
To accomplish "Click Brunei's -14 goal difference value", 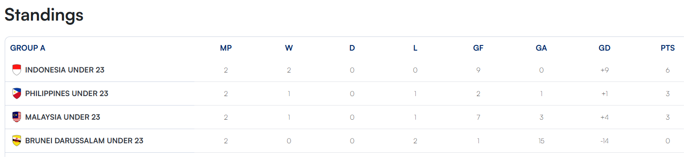I will (604, 141).
